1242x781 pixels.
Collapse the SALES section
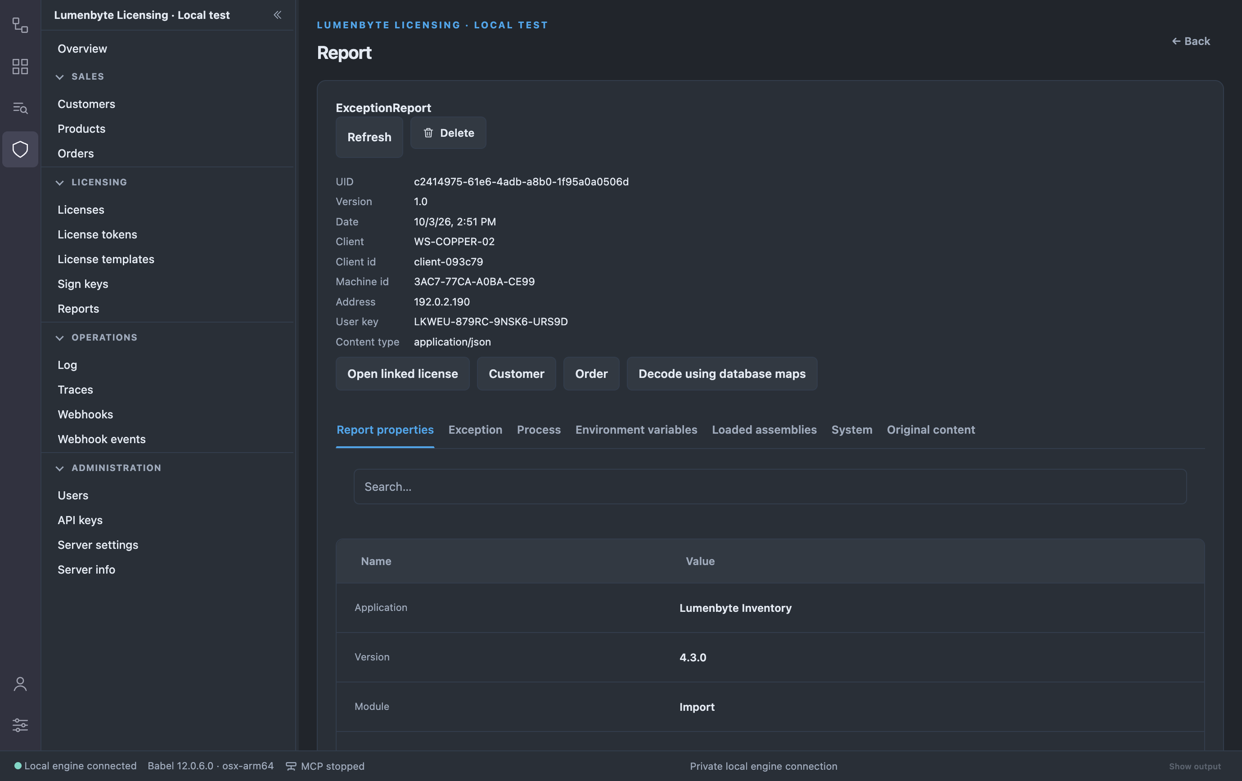[60, 77]
